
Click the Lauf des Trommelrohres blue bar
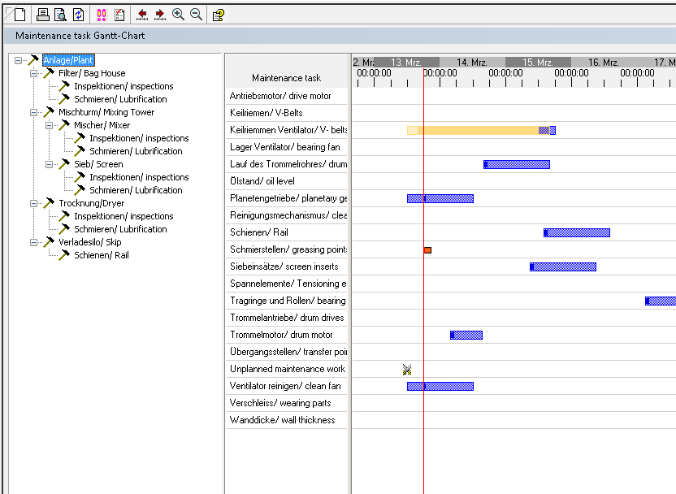pos(517,164)
